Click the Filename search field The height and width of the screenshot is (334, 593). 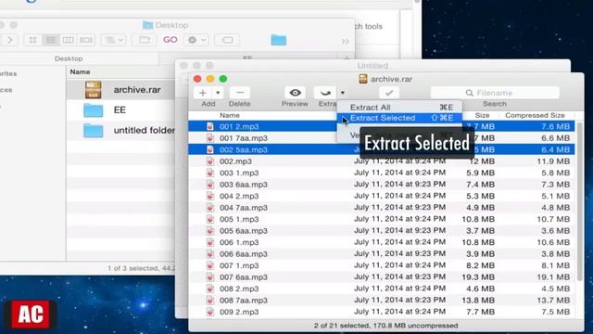(495, 93)
